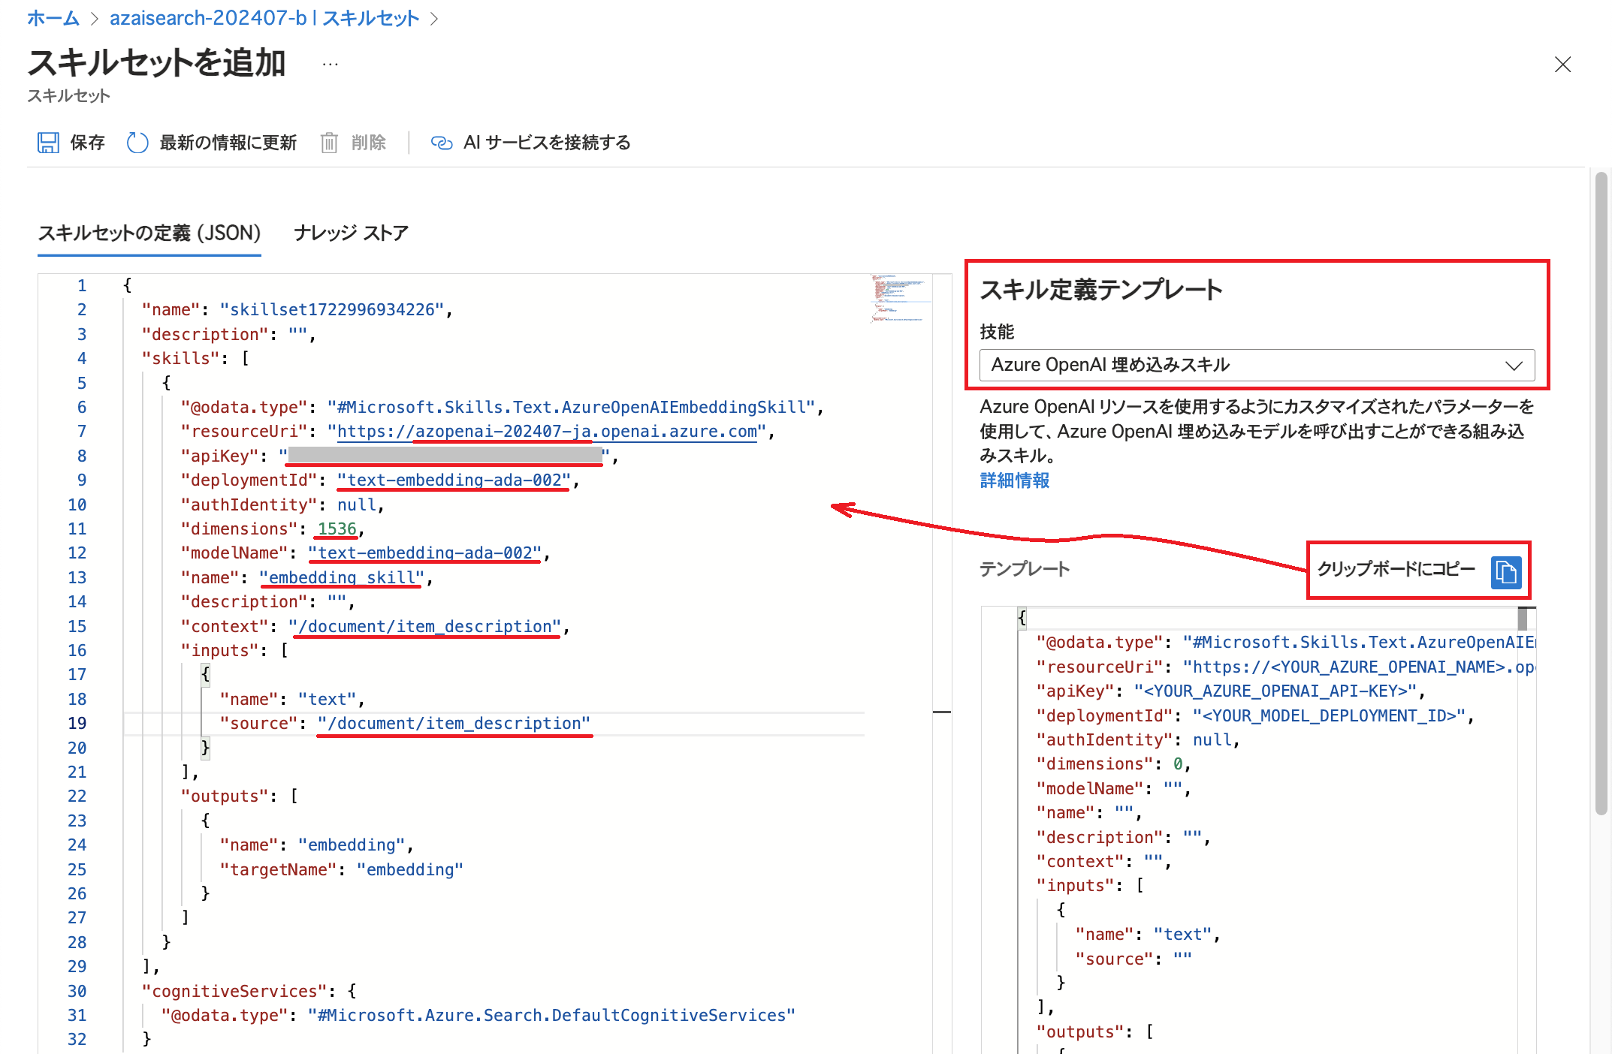
Task: Go to ホーム breadcrumb link
Action: point(53,18)
